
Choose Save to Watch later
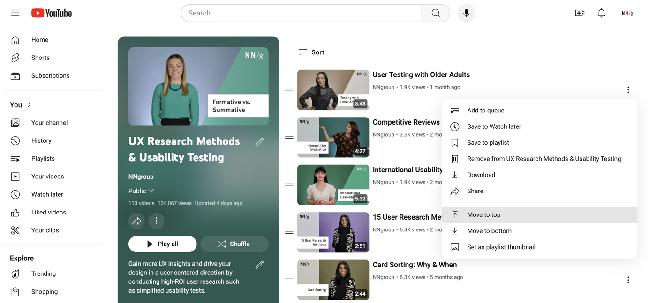(494, 126)
